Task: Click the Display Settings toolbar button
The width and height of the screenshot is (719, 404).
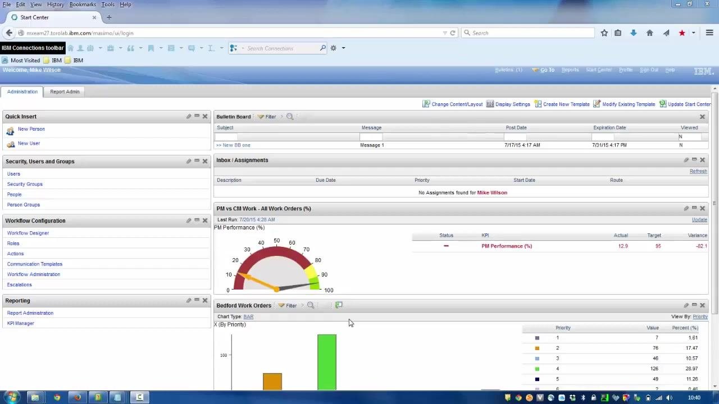Action: (508, 104)
